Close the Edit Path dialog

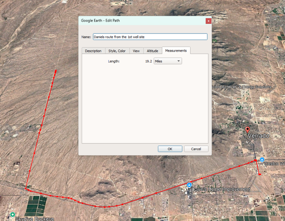coord(208,21)
